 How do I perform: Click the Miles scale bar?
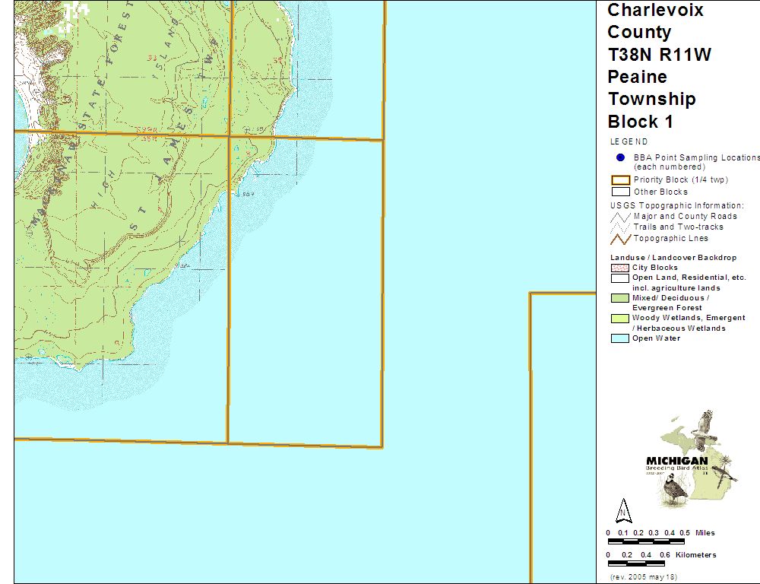click(x=648, y=541)
